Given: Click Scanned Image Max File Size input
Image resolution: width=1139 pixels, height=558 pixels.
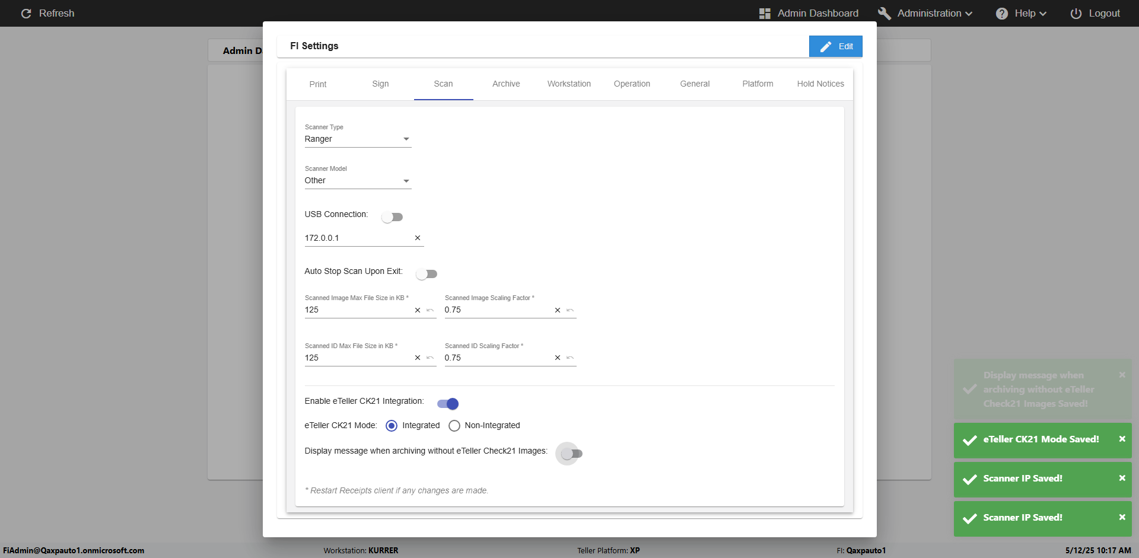Looking at the screenshot, I should tap(358, 310).
